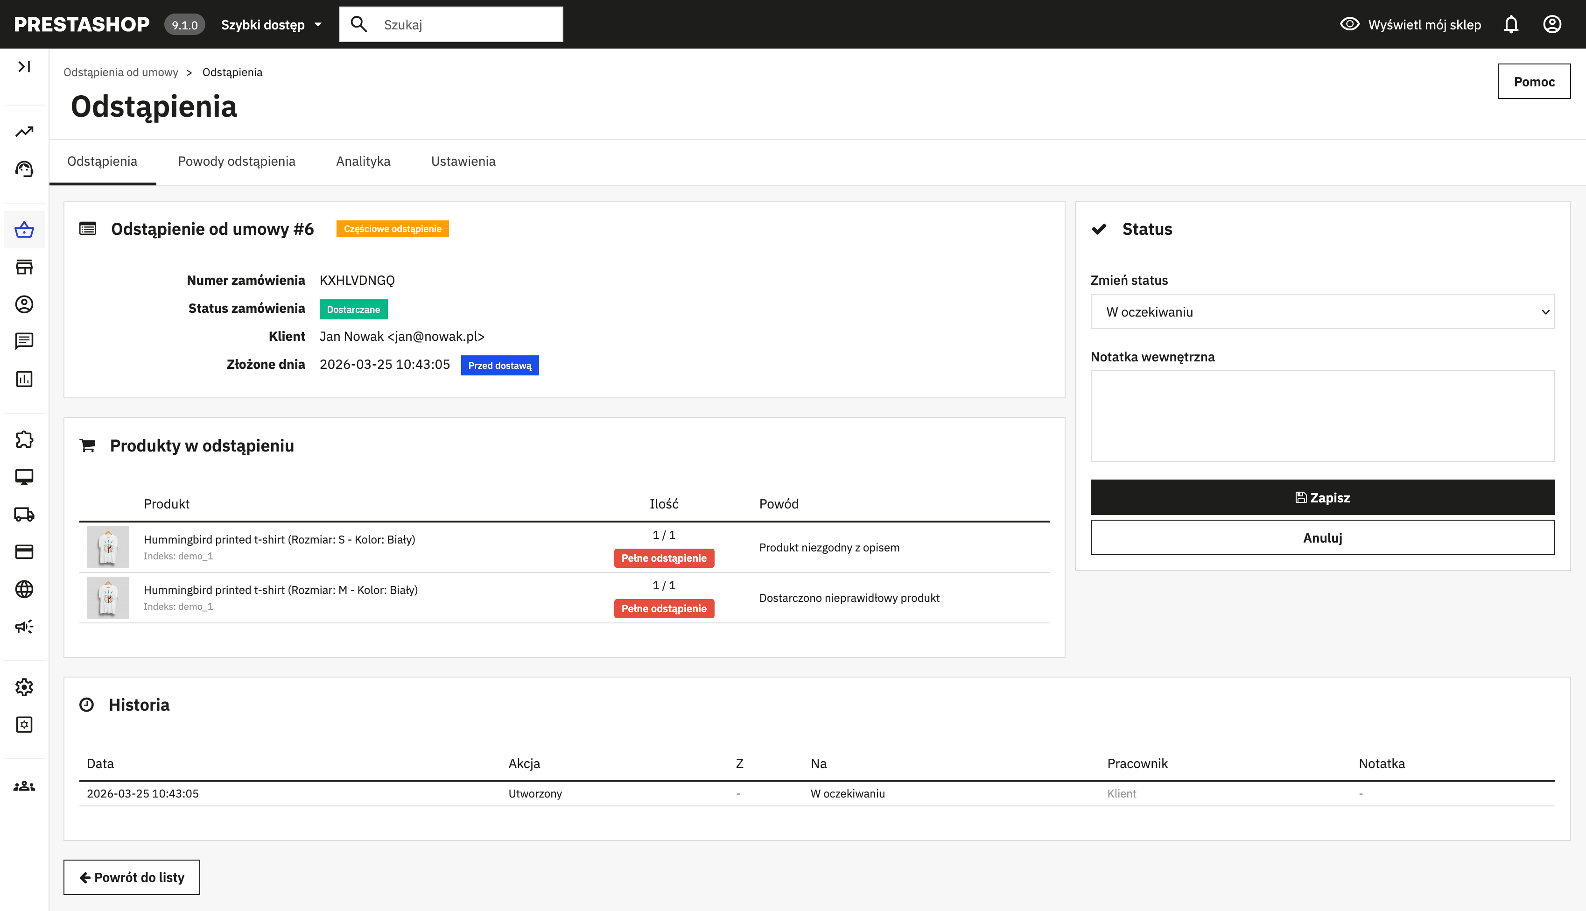This screenshot has width=1586, height=911.
Task: Click the Shipping truck sidebar icon
Action: [24, 514]
